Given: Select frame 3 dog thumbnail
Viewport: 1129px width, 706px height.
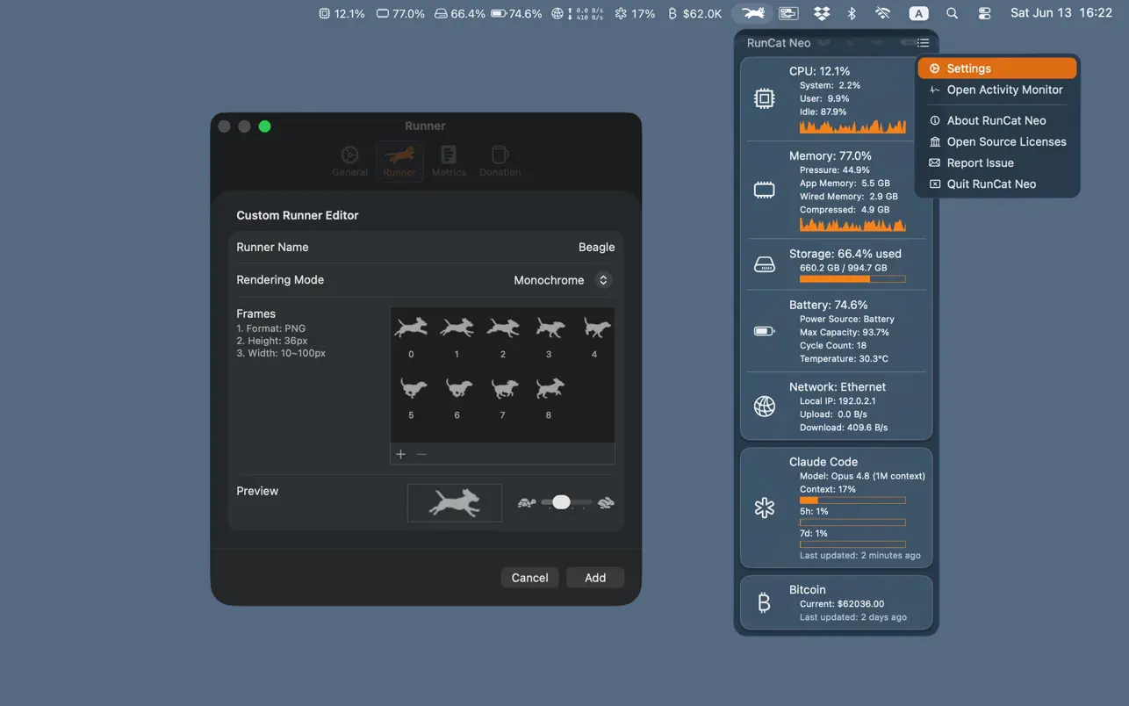Looking at the screenshot, I should (x=550, y=328).
